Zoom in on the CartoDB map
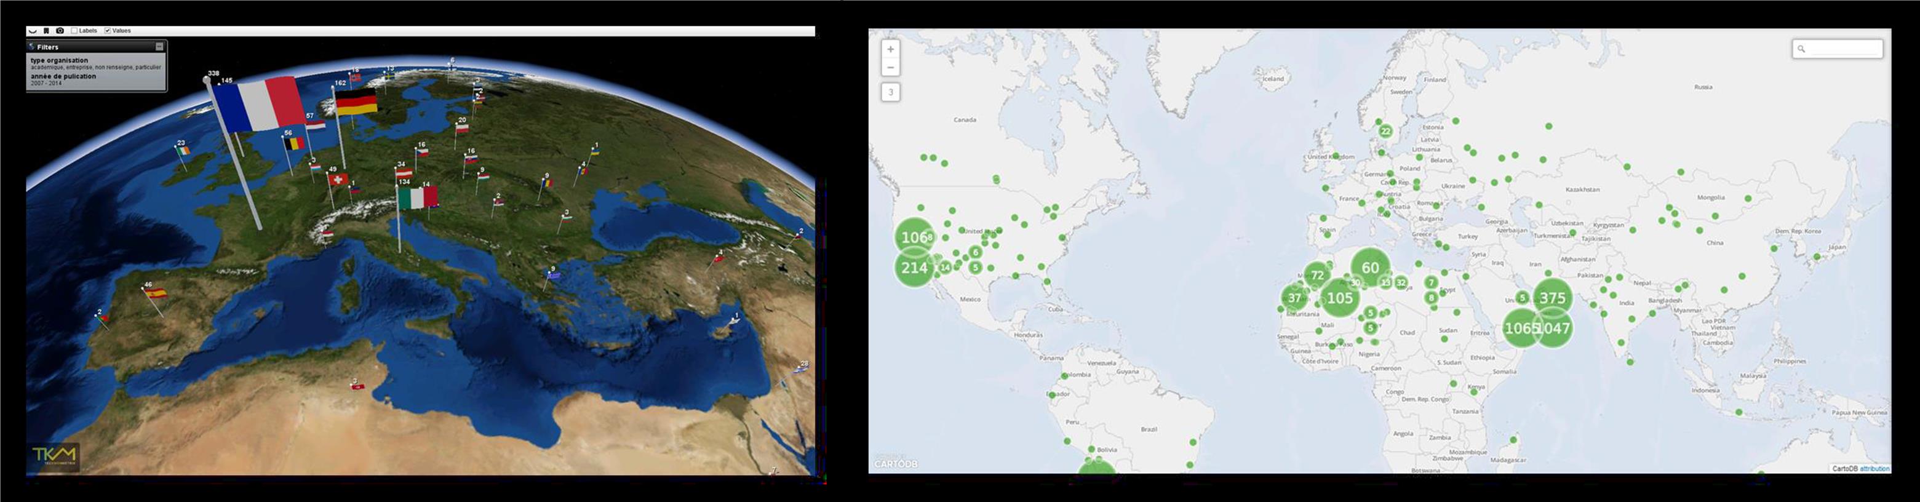The height and width of the screenshot is (502, 1920). pos(890,49)
